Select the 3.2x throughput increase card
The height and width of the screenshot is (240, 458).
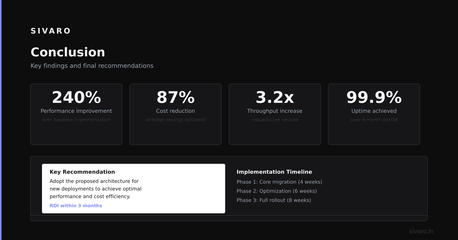(x=275, y=114)
